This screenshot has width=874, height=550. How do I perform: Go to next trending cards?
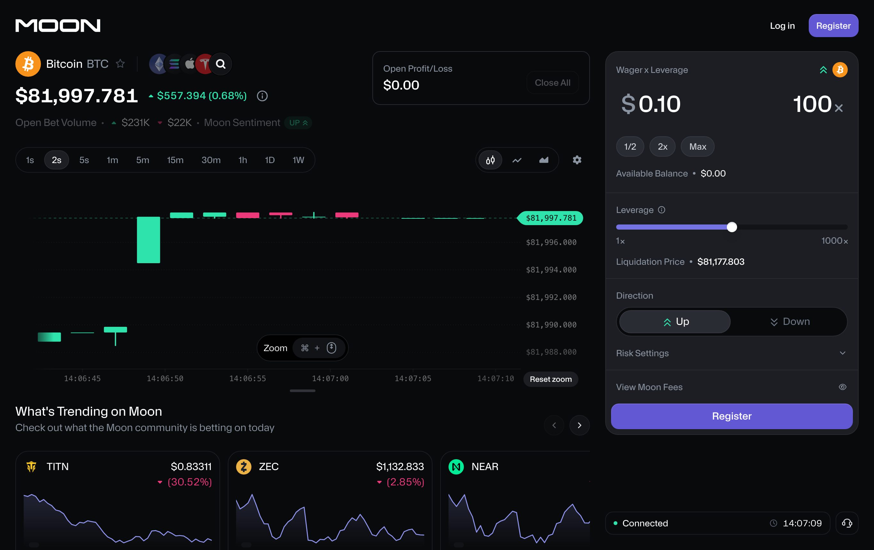580,425
